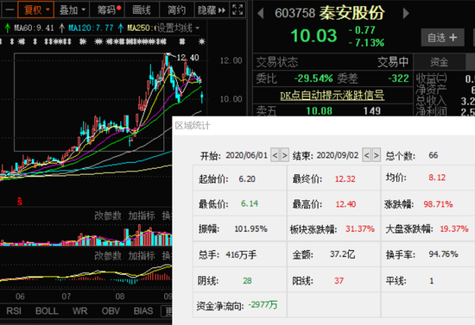The image size is (475, 325).
Task: Click 加指标 on the MACD panel
Action: click(142, 256)
